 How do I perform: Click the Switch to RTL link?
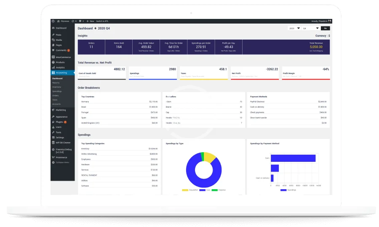(x=102, y=21)
